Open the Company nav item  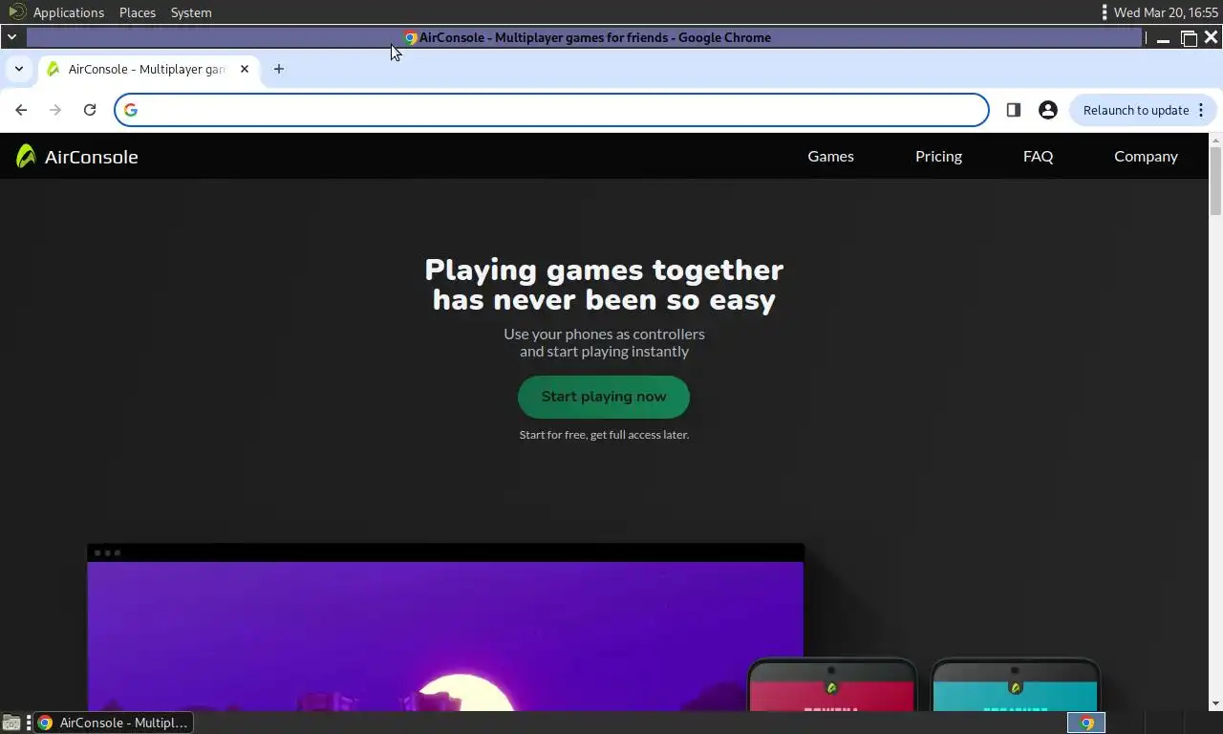point(1146,156)
